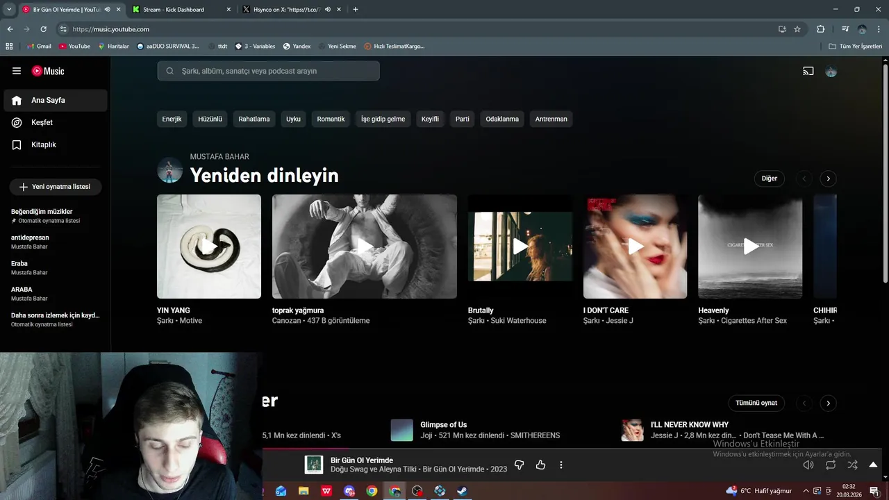Play the Brutally song by Suki Waterhouse

pos(520,247)
